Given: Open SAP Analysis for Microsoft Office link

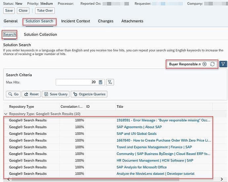Looking at the screenshot, I should point(142,167).
